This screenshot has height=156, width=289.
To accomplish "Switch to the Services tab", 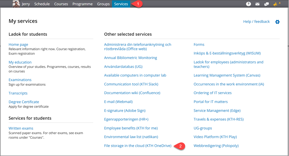I will pos(121,4).
